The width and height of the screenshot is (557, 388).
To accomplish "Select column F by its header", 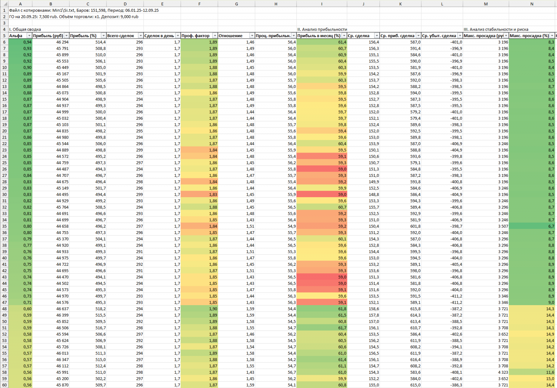I will (199, 4).
